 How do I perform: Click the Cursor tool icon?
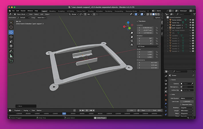[11, 27]
